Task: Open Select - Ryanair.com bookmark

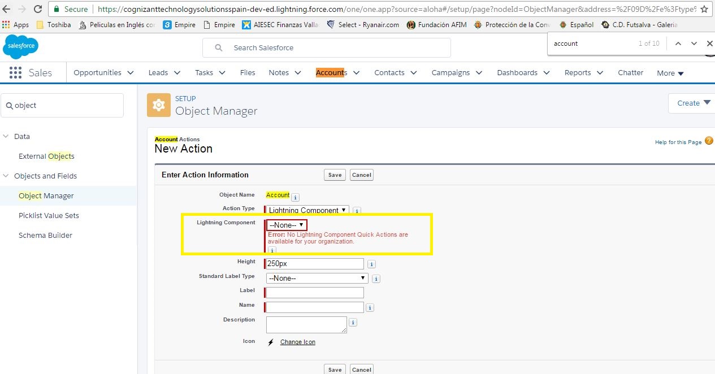Action: [x=363, y=25]
